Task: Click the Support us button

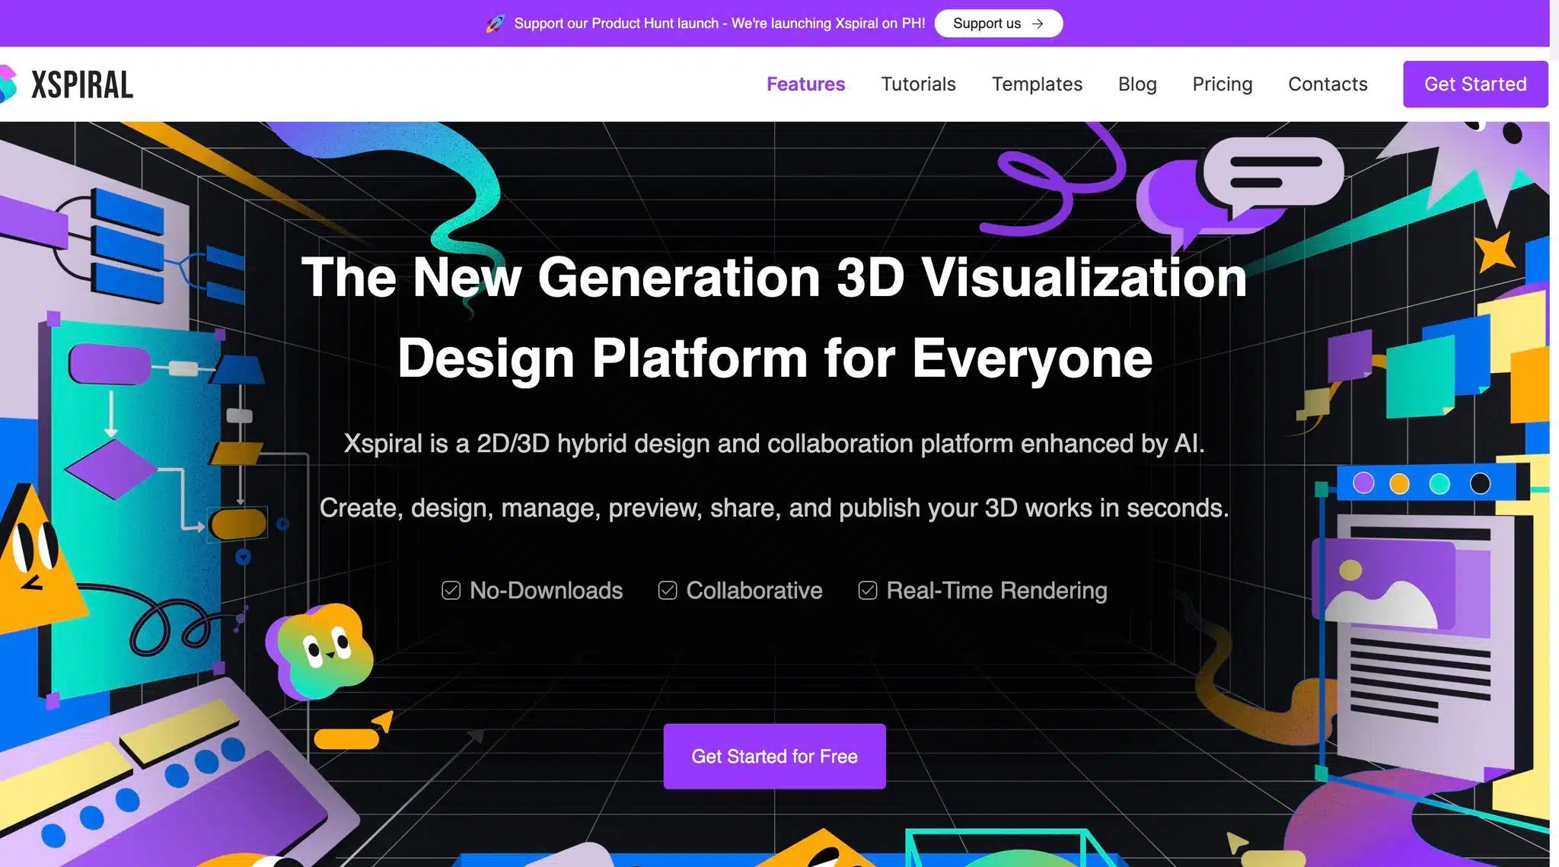Action: pos(998,24)
